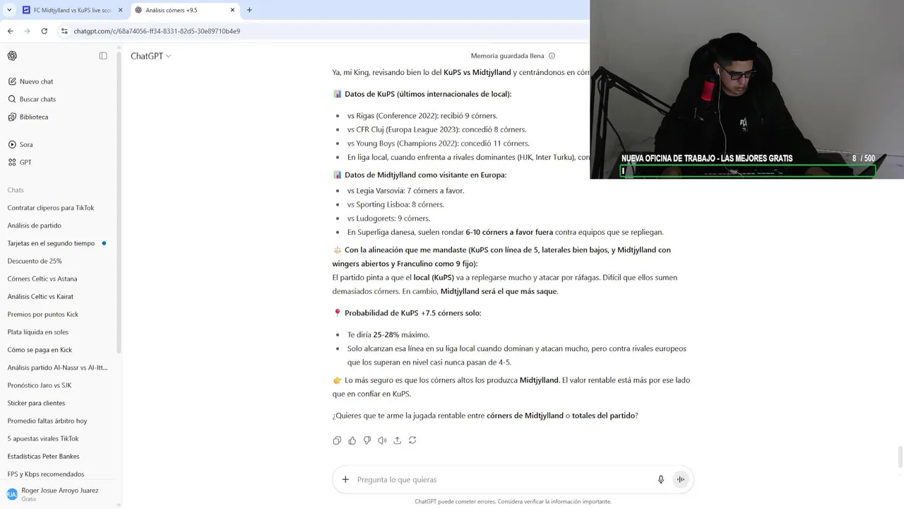Screen dimensions: 904x509
Task: Click the Memoria guardada llena label
Action: tap(507, 56)
